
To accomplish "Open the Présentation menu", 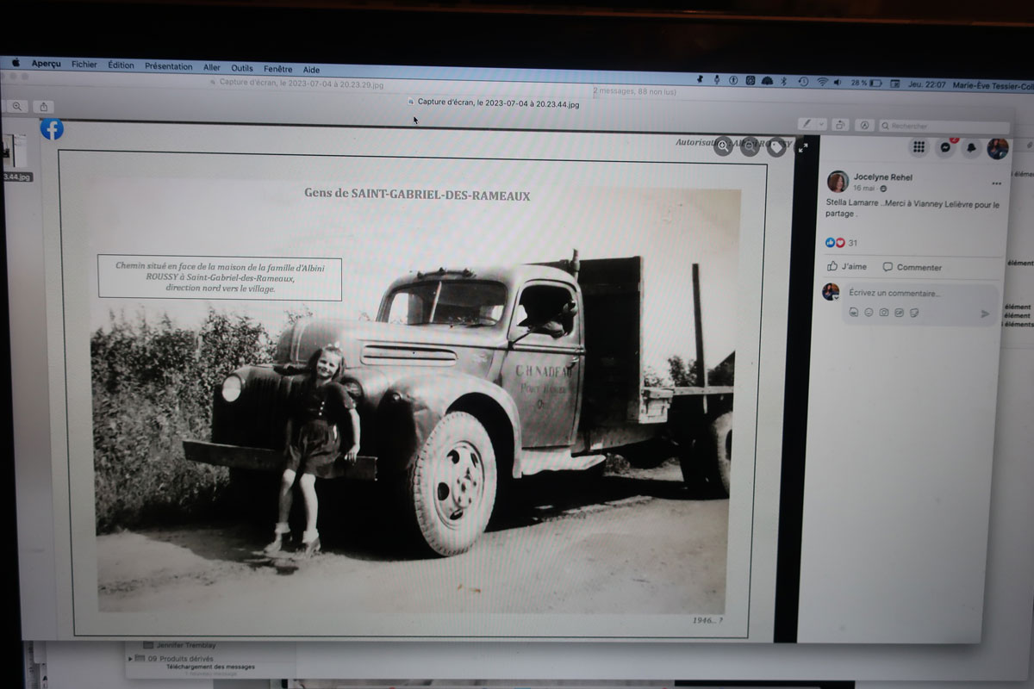I will click(x=168, y=66).
